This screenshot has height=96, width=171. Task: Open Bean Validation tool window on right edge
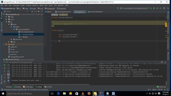pos(168,43)
